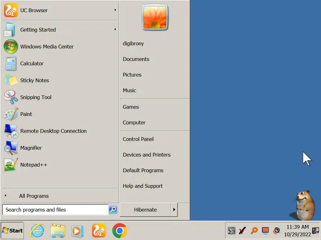Expand the Getting Started submenu arrow
Image resolution: width=321 pixels, height=240 pixels.
[115, 29]
